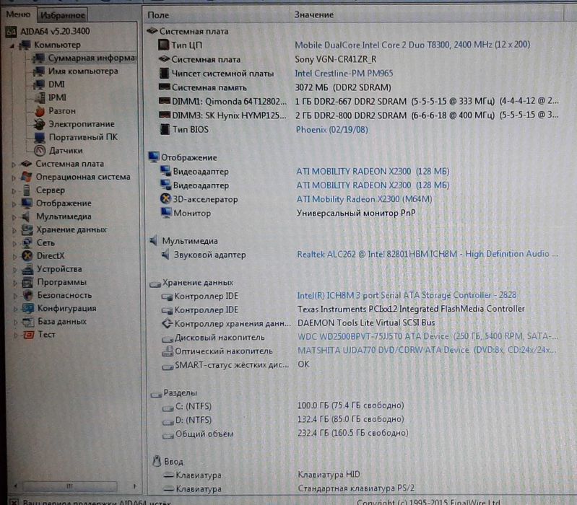Click the sidebar scrollbar right arrow

coord(135,486)
